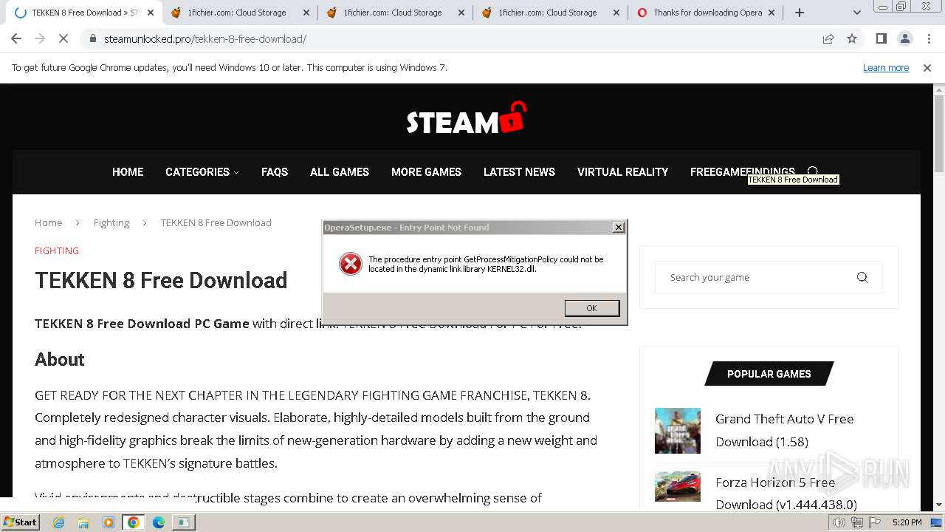Open the site search magnifier in navbar
945x532 pixels.
pos(813,171)
